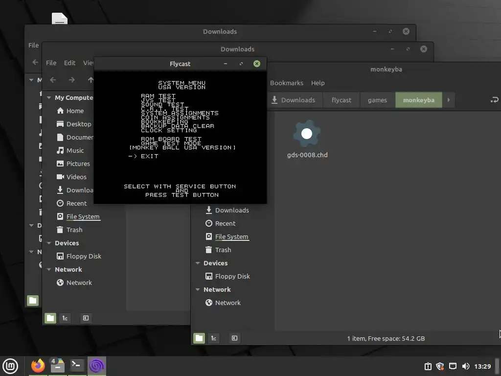
Task: Open the update manager shield icon
Action: 440,366
